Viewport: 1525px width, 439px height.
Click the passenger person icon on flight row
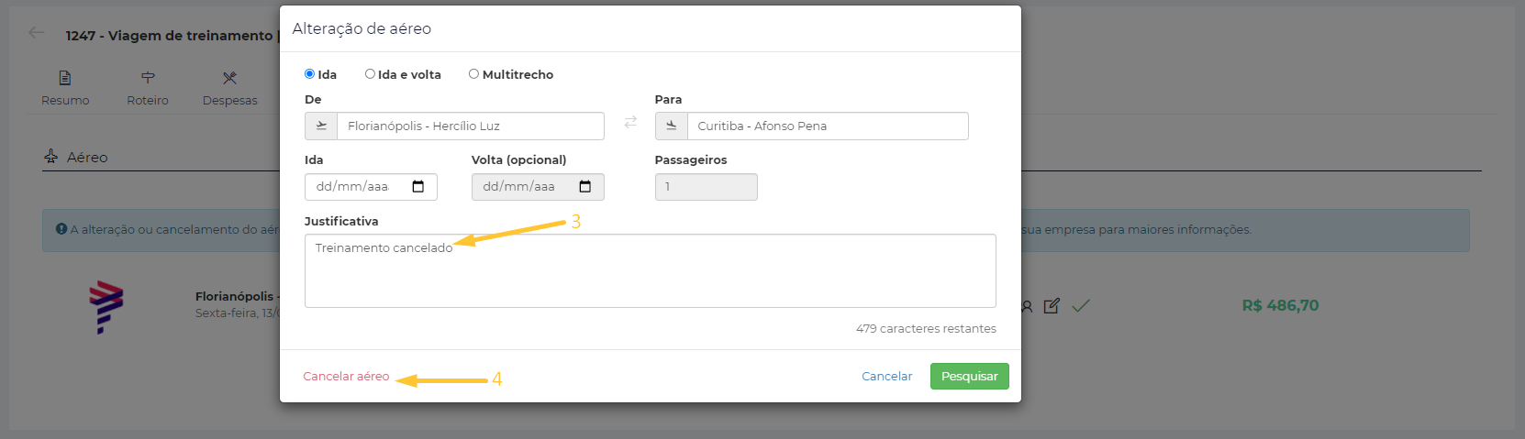(1028, 306)
